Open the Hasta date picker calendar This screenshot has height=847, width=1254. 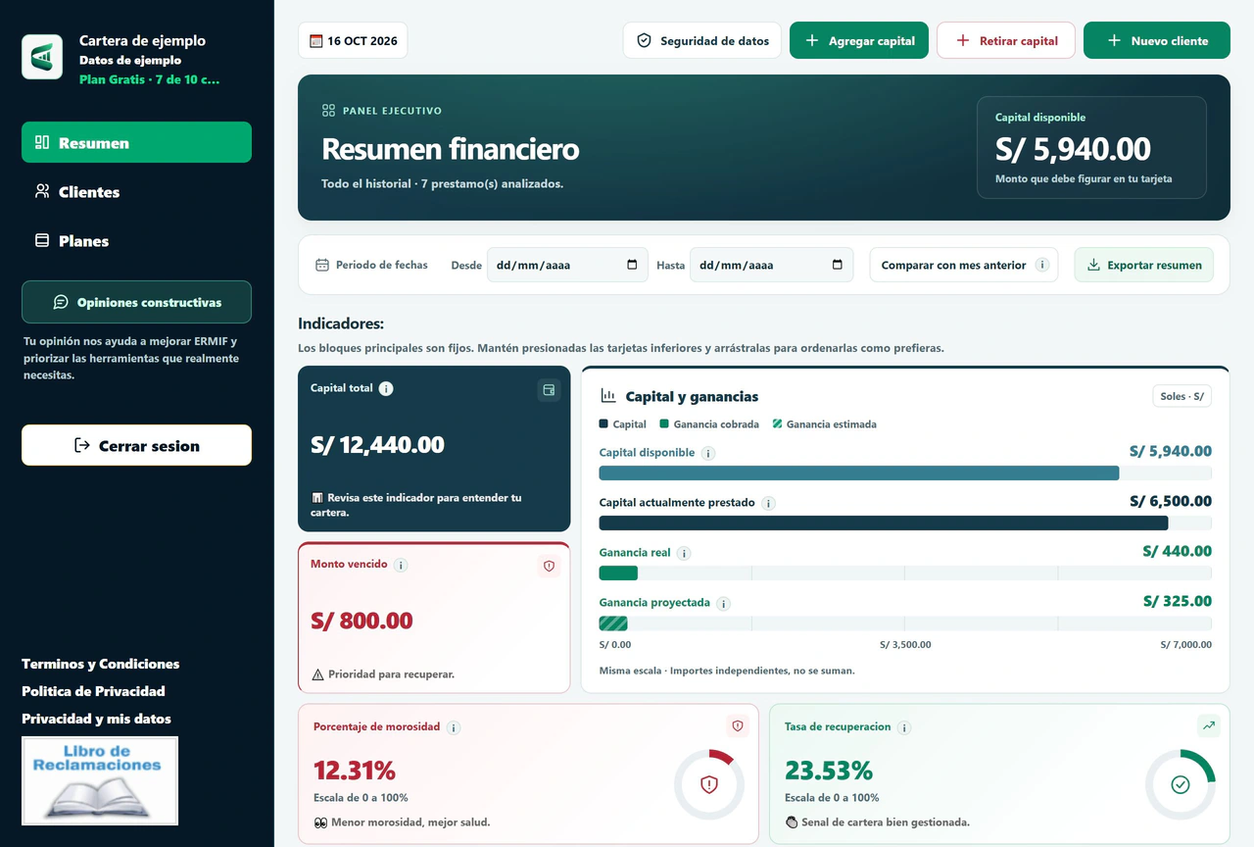(837, 265)
